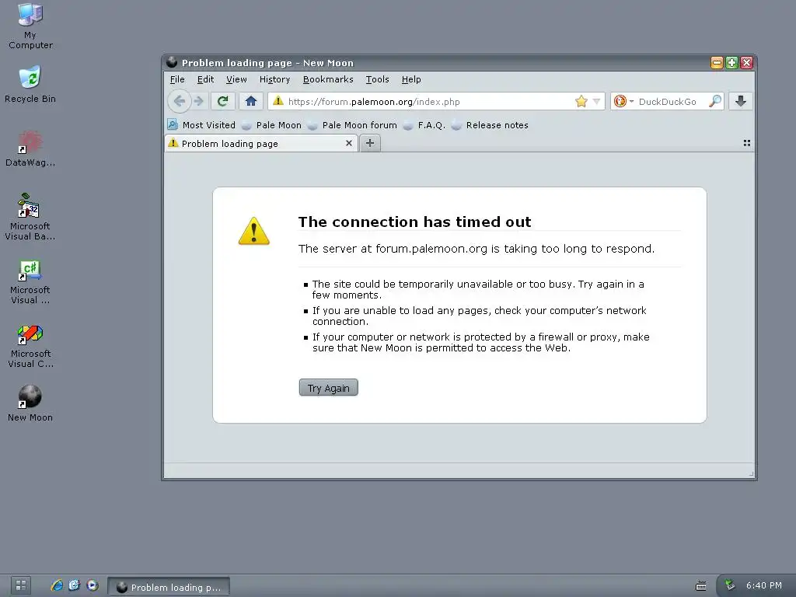Open the DuckDuckGo search engine selector
Image resolution: width=796 pixels, height=597 pixels.
click(623, 101)
